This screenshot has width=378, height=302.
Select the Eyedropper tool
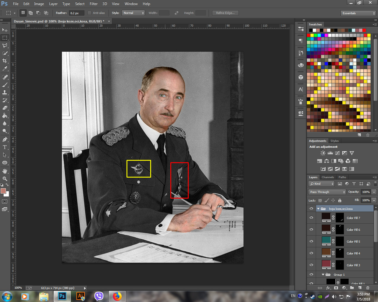[x=5, y=69]
